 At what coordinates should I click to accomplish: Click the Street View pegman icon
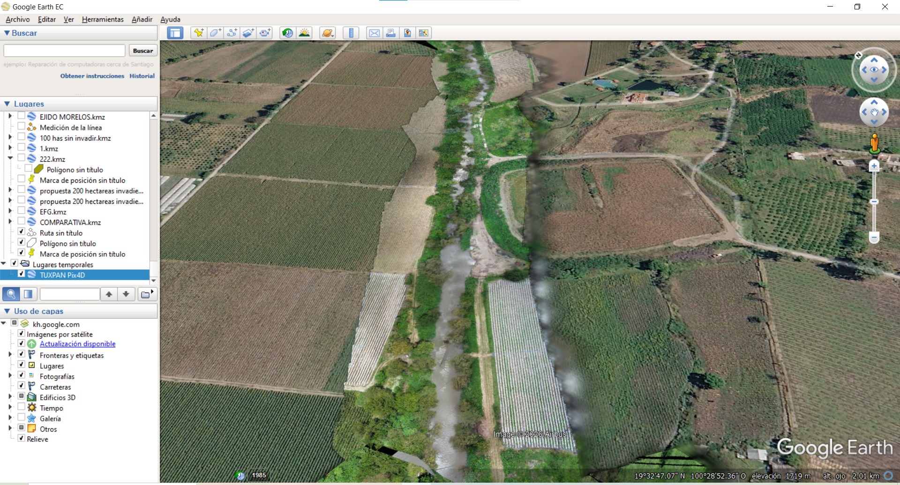click(x=874, y=143)
